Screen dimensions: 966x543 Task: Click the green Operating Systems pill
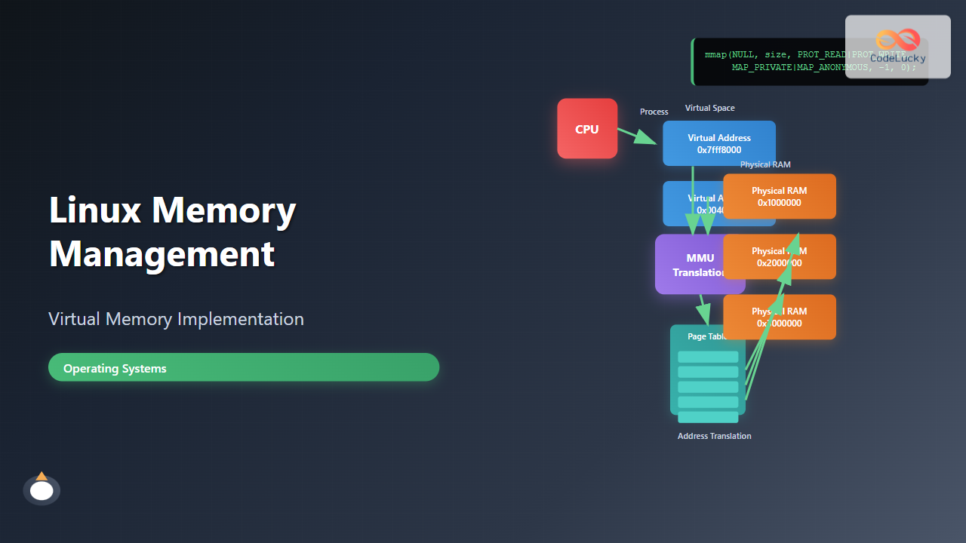point(243,368)
